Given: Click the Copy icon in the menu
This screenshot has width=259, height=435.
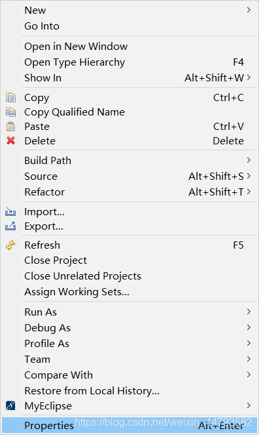Looking at the screenshot, I should pos(10,98).
